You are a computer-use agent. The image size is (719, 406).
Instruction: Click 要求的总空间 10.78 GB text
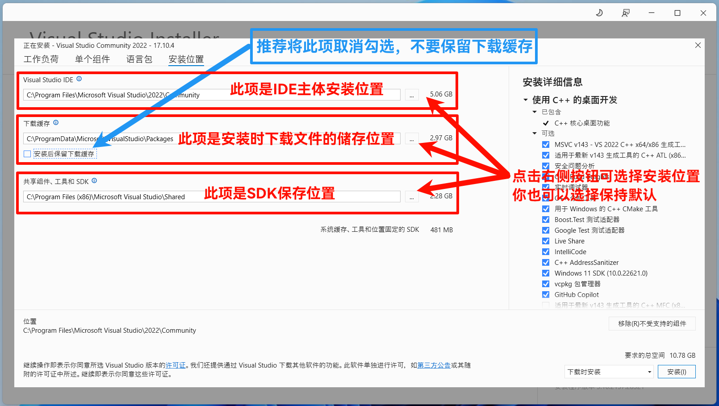click(660, 356)
